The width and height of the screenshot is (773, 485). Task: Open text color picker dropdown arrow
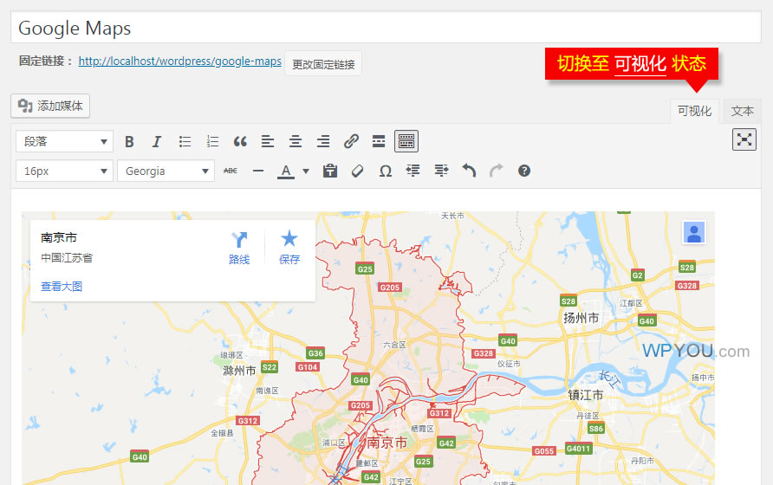tap(306, 171)
